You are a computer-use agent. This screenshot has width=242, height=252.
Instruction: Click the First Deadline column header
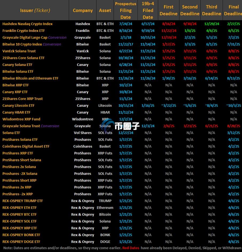pos(168,10)
